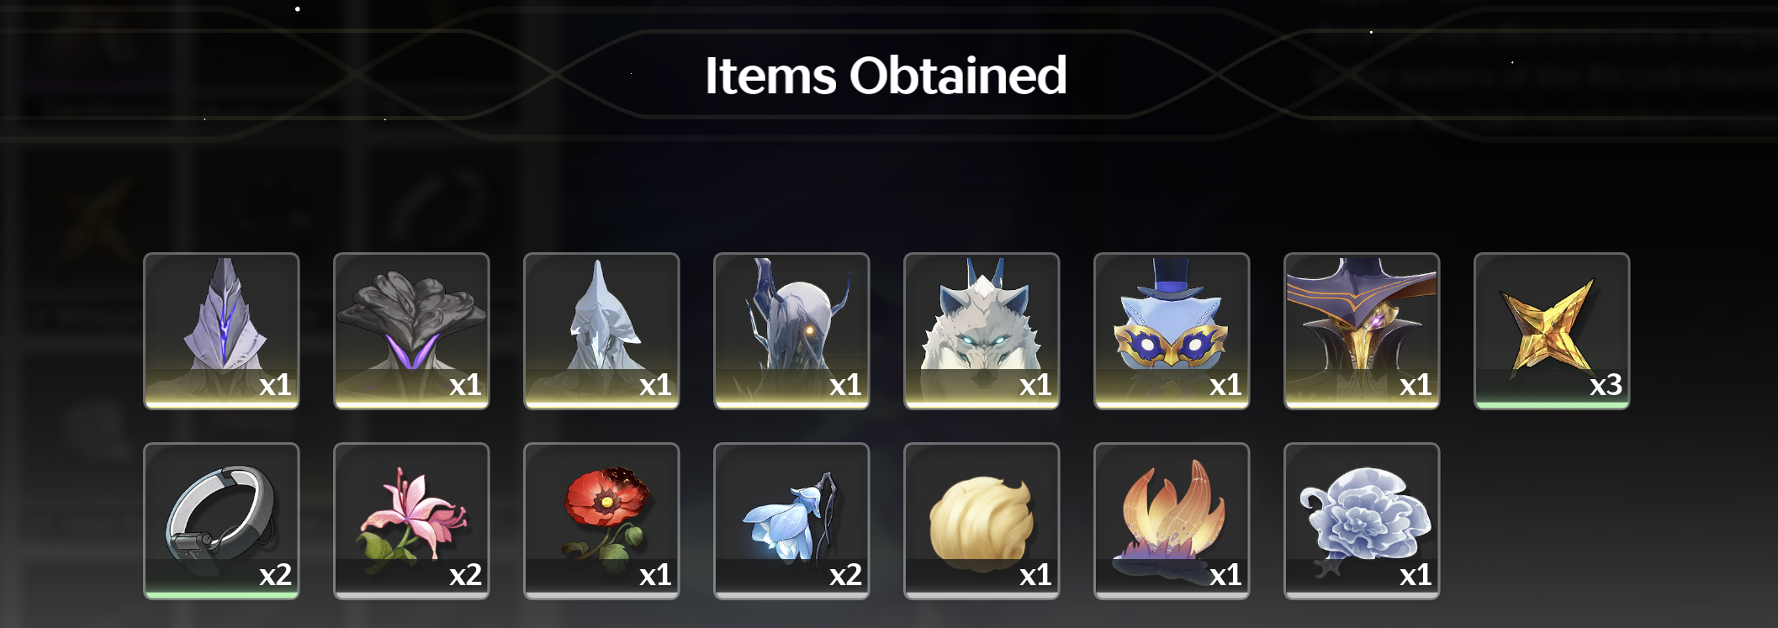
Task: Click the masked creature with top hat
Action: (x=1172, y=330)
